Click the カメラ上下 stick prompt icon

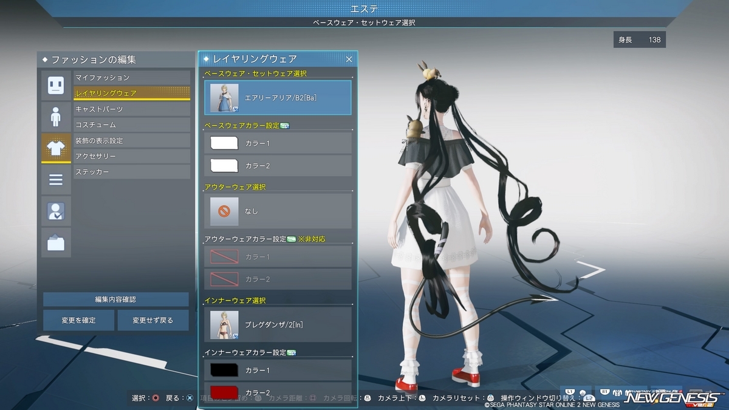[x=423, y=398]
